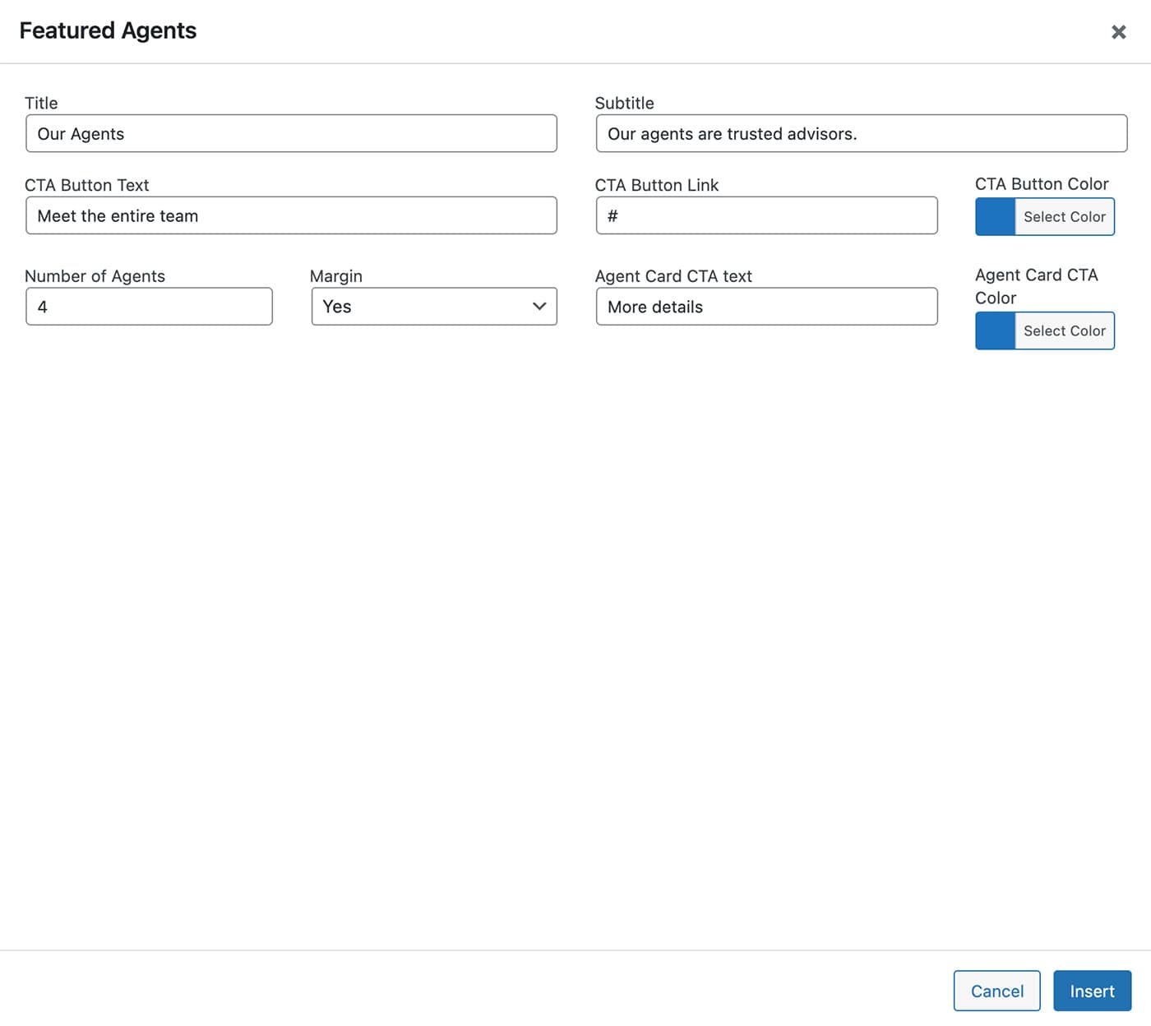Close the Featured Agents dialog

[x=1118, y=32]
